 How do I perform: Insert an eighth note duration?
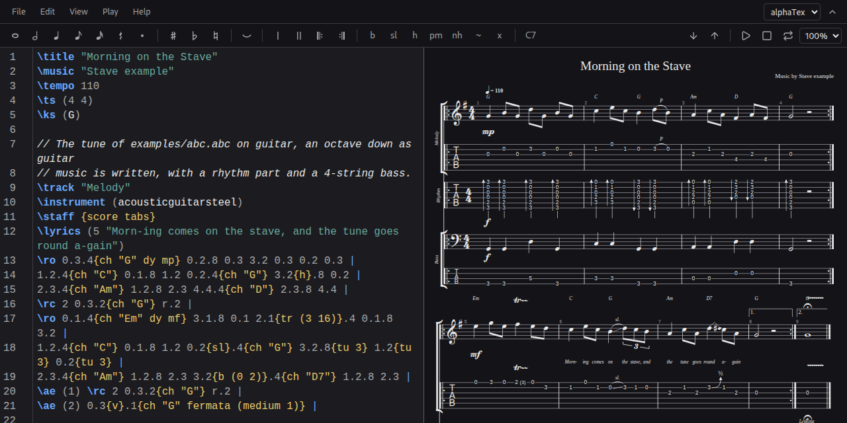[x=78, y=36]
